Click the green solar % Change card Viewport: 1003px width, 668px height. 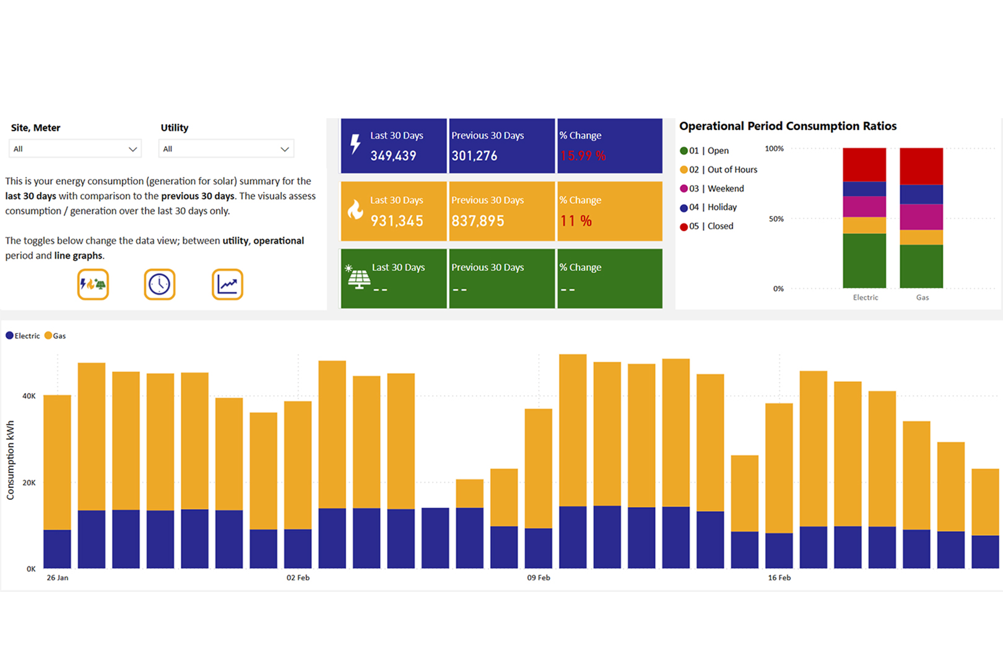coord(610,278)
